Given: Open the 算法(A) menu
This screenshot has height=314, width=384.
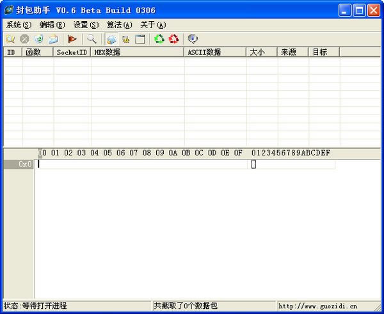Looking at the screenshot, I should click(119, 25).
